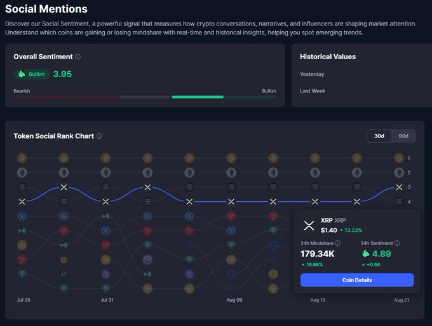Select Tether icon in Jul 25 column
This screenshot has height=326, width=432.
22,274
